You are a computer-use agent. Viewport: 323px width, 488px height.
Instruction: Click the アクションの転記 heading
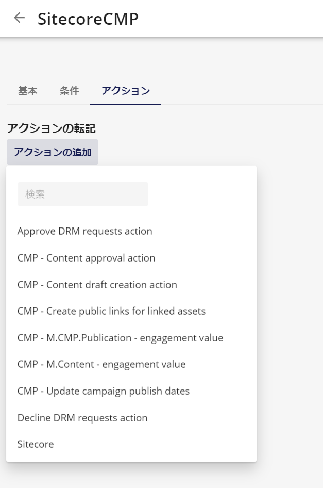point(52,128)
